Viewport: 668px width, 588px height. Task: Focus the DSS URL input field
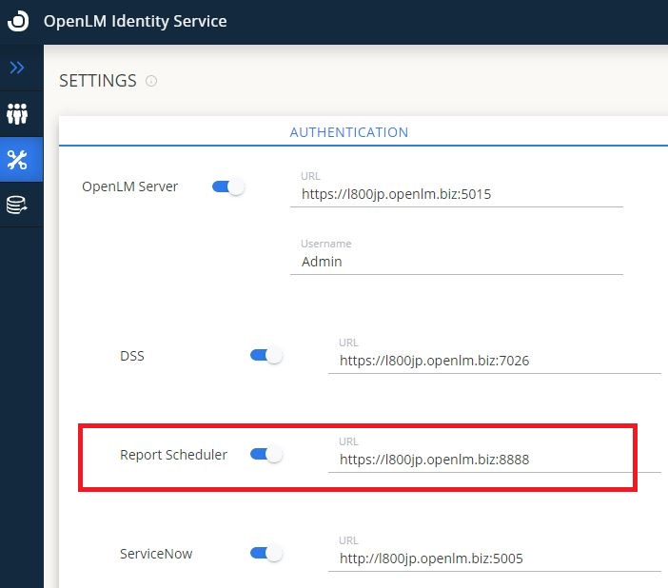(494, 361)
